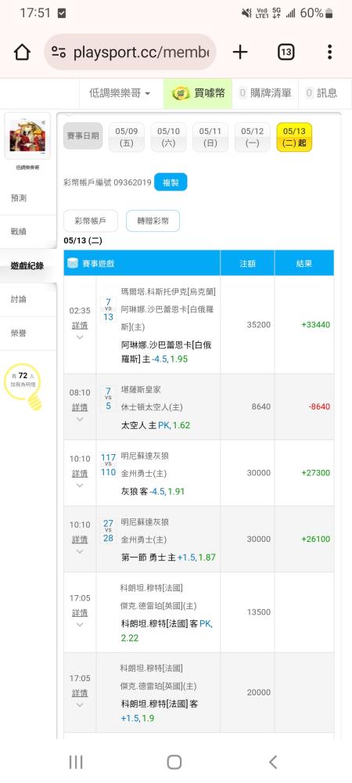Click the 轉贈彩幣 button
Image resolution: width=352 pixels, height=783 pixels.
(x=153, y=221)
